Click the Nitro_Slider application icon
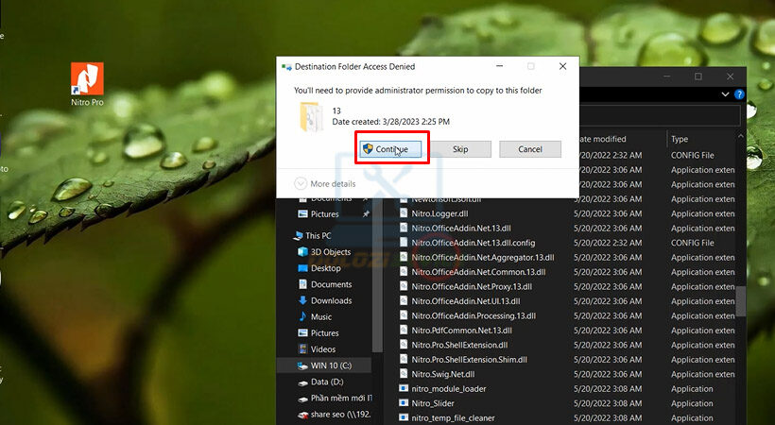Image resolution: width=775 pixels, height=425 pixels. click(x=404, y=403)
